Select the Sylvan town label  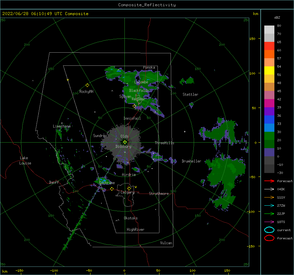[125, 96]
